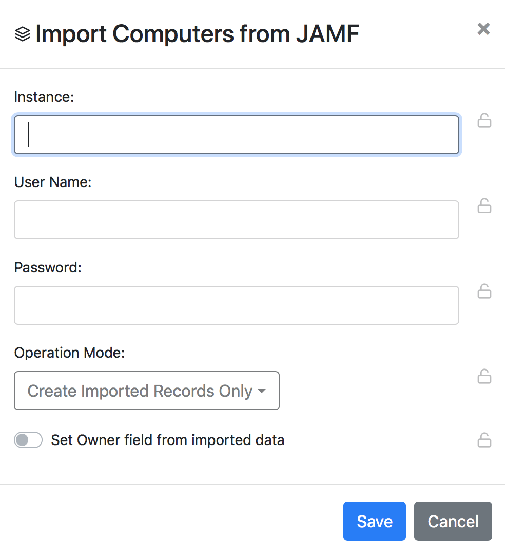The height and width of the screenshot is (554, 505).
Task: Select the Password entry field
Action: point(236,305)
